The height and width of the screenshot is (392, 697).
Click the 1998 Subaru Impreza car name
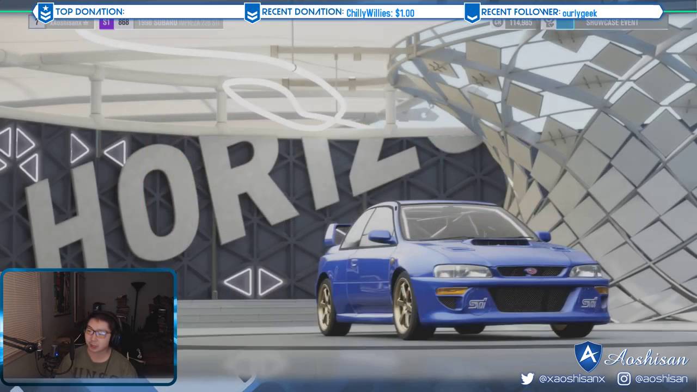pos(179,23)
